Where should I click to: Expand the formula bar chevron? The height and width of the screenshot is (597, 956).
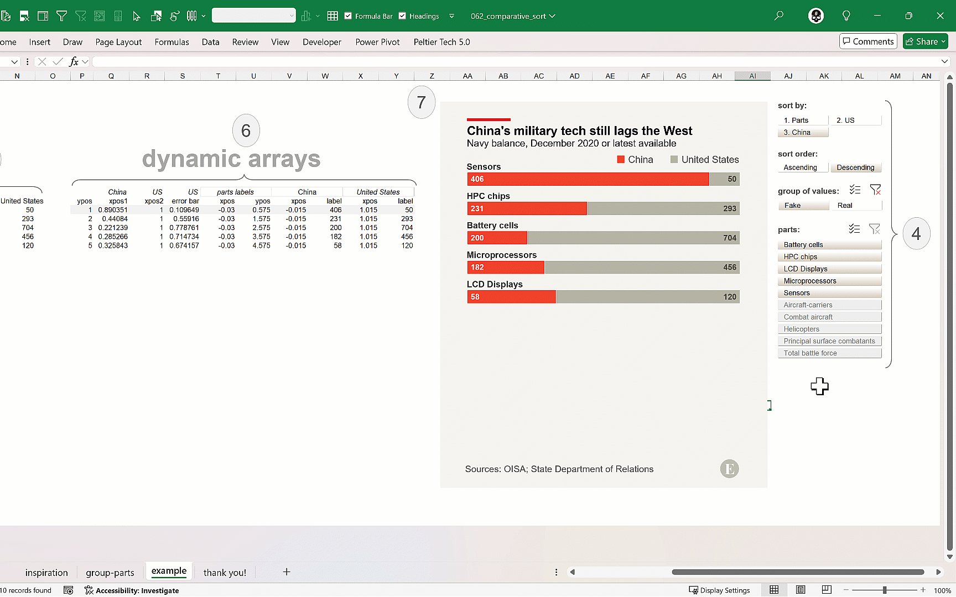coord(944,62)
